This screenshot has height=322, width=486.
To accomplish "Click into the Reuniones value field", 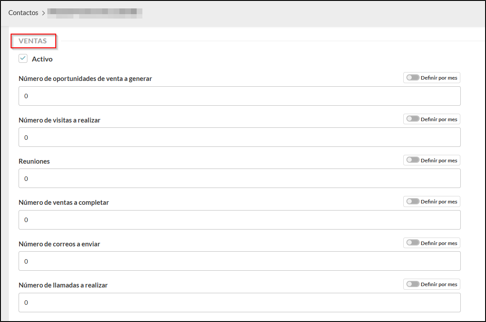I will click(239, 178).
